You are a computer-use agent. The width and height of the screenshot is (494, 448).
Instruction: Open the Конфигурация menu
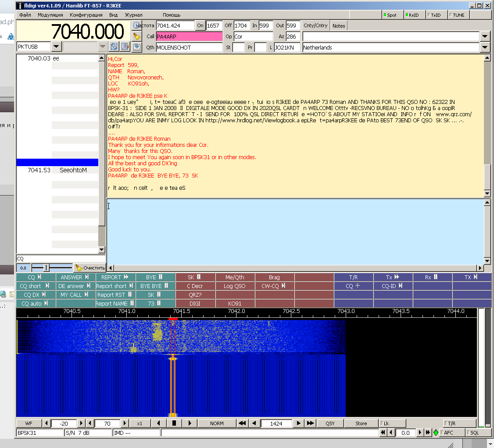click(x=86, y=15)
